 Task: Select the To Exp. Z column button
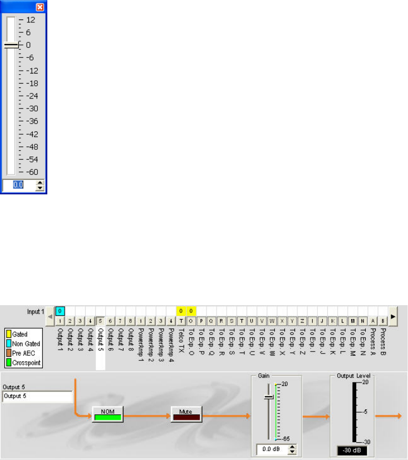[x=302, y=321]
